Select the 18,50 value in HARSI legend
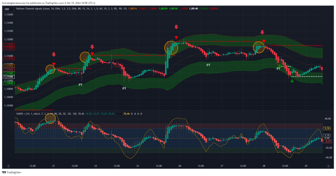 click(89, 114)
